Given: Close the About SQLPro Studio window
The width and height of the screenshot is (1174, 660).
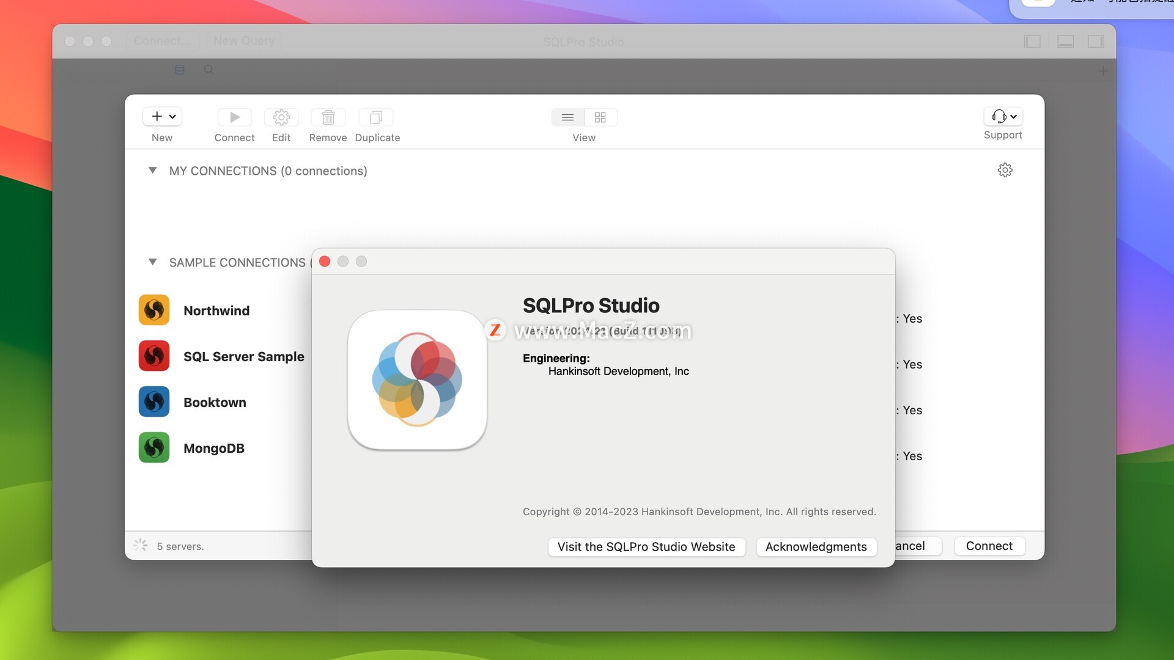Looking at the screenshot, I should click(325, 262).
